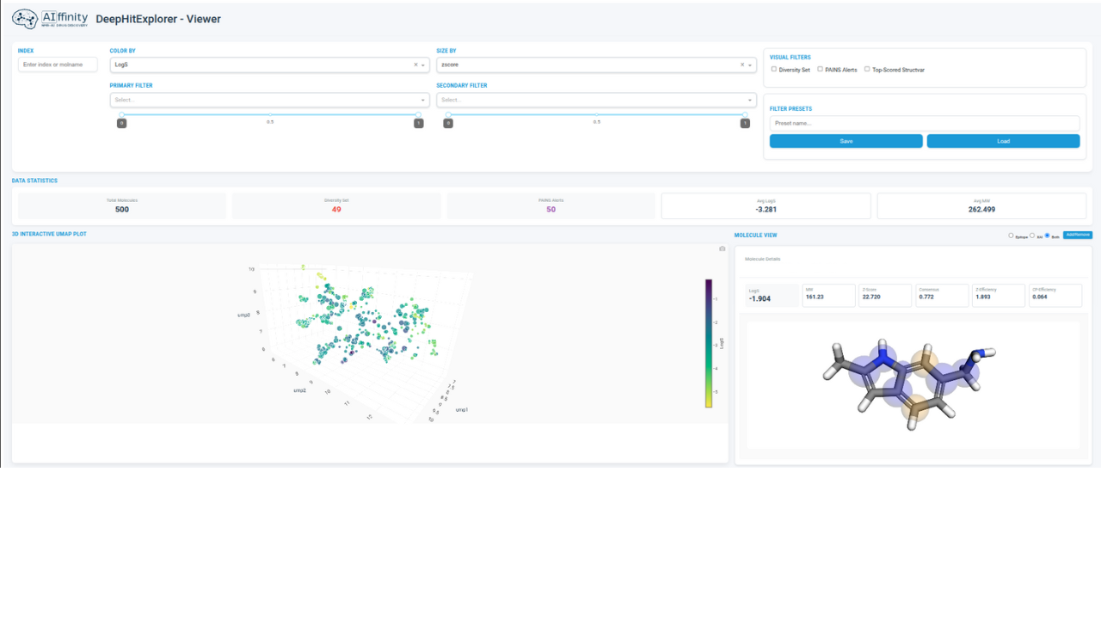Screen dimensions: 1101x619
Task: Open the Color By dropdown caret
Action: pos(423,64)
